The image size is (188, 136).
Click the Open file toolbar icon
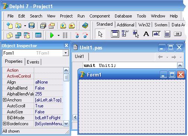click(18, 26)
